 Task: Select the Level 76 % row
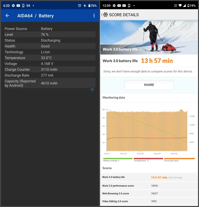tap(50, 34)
